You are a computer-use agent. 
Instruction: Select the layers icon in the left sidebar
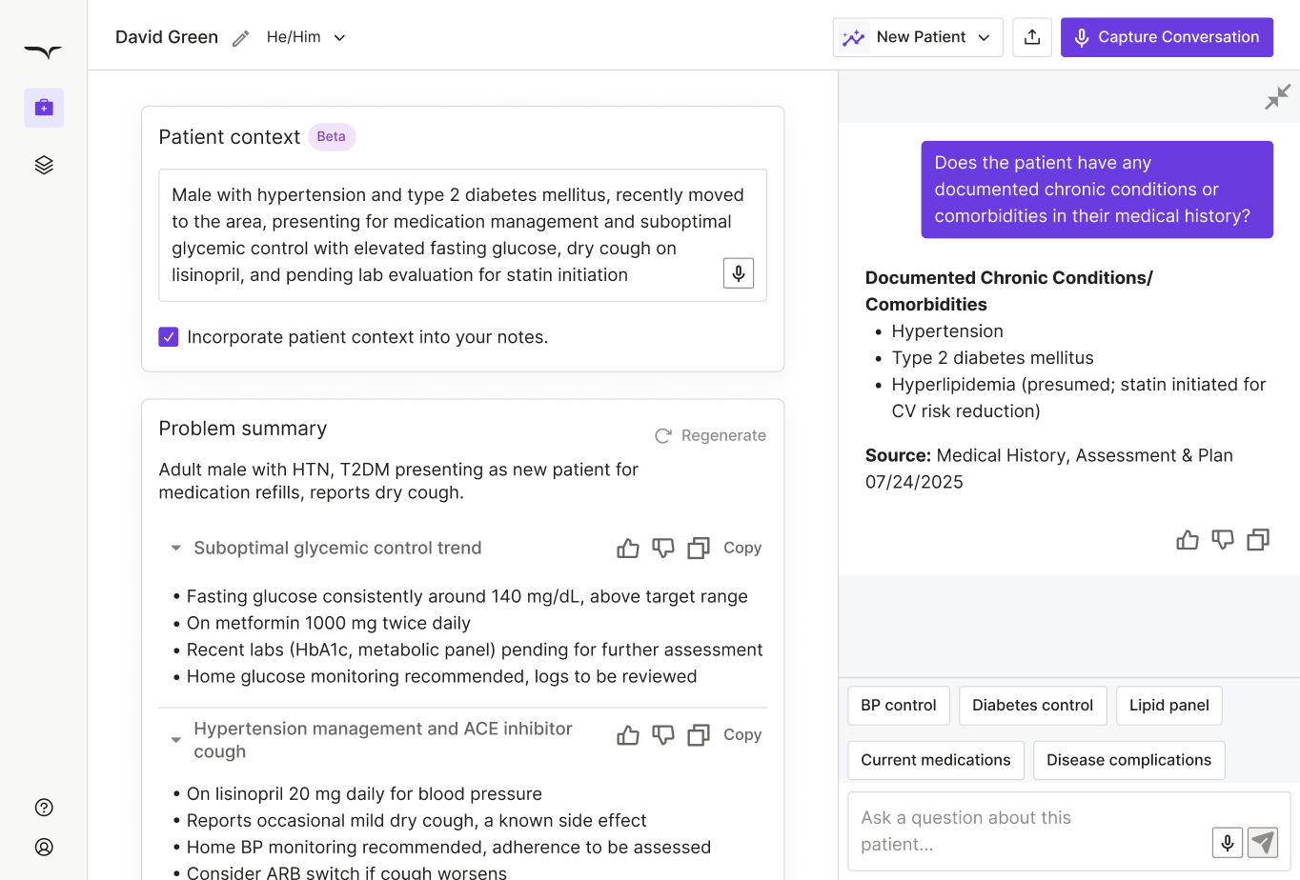tap(43, 164)
